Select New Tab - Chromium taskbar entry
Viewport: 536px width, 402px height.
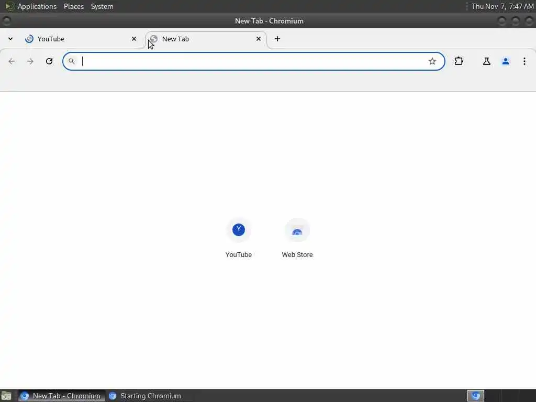(62, 396)
